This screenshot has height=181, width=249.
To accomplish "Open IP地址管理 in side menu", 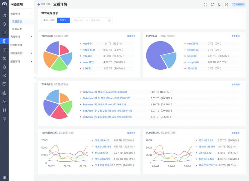I will 16,45.
